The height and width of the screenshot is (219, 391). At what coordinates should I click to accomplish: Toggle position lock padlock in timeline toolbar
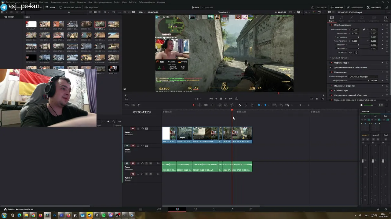[x=252, y=105]
